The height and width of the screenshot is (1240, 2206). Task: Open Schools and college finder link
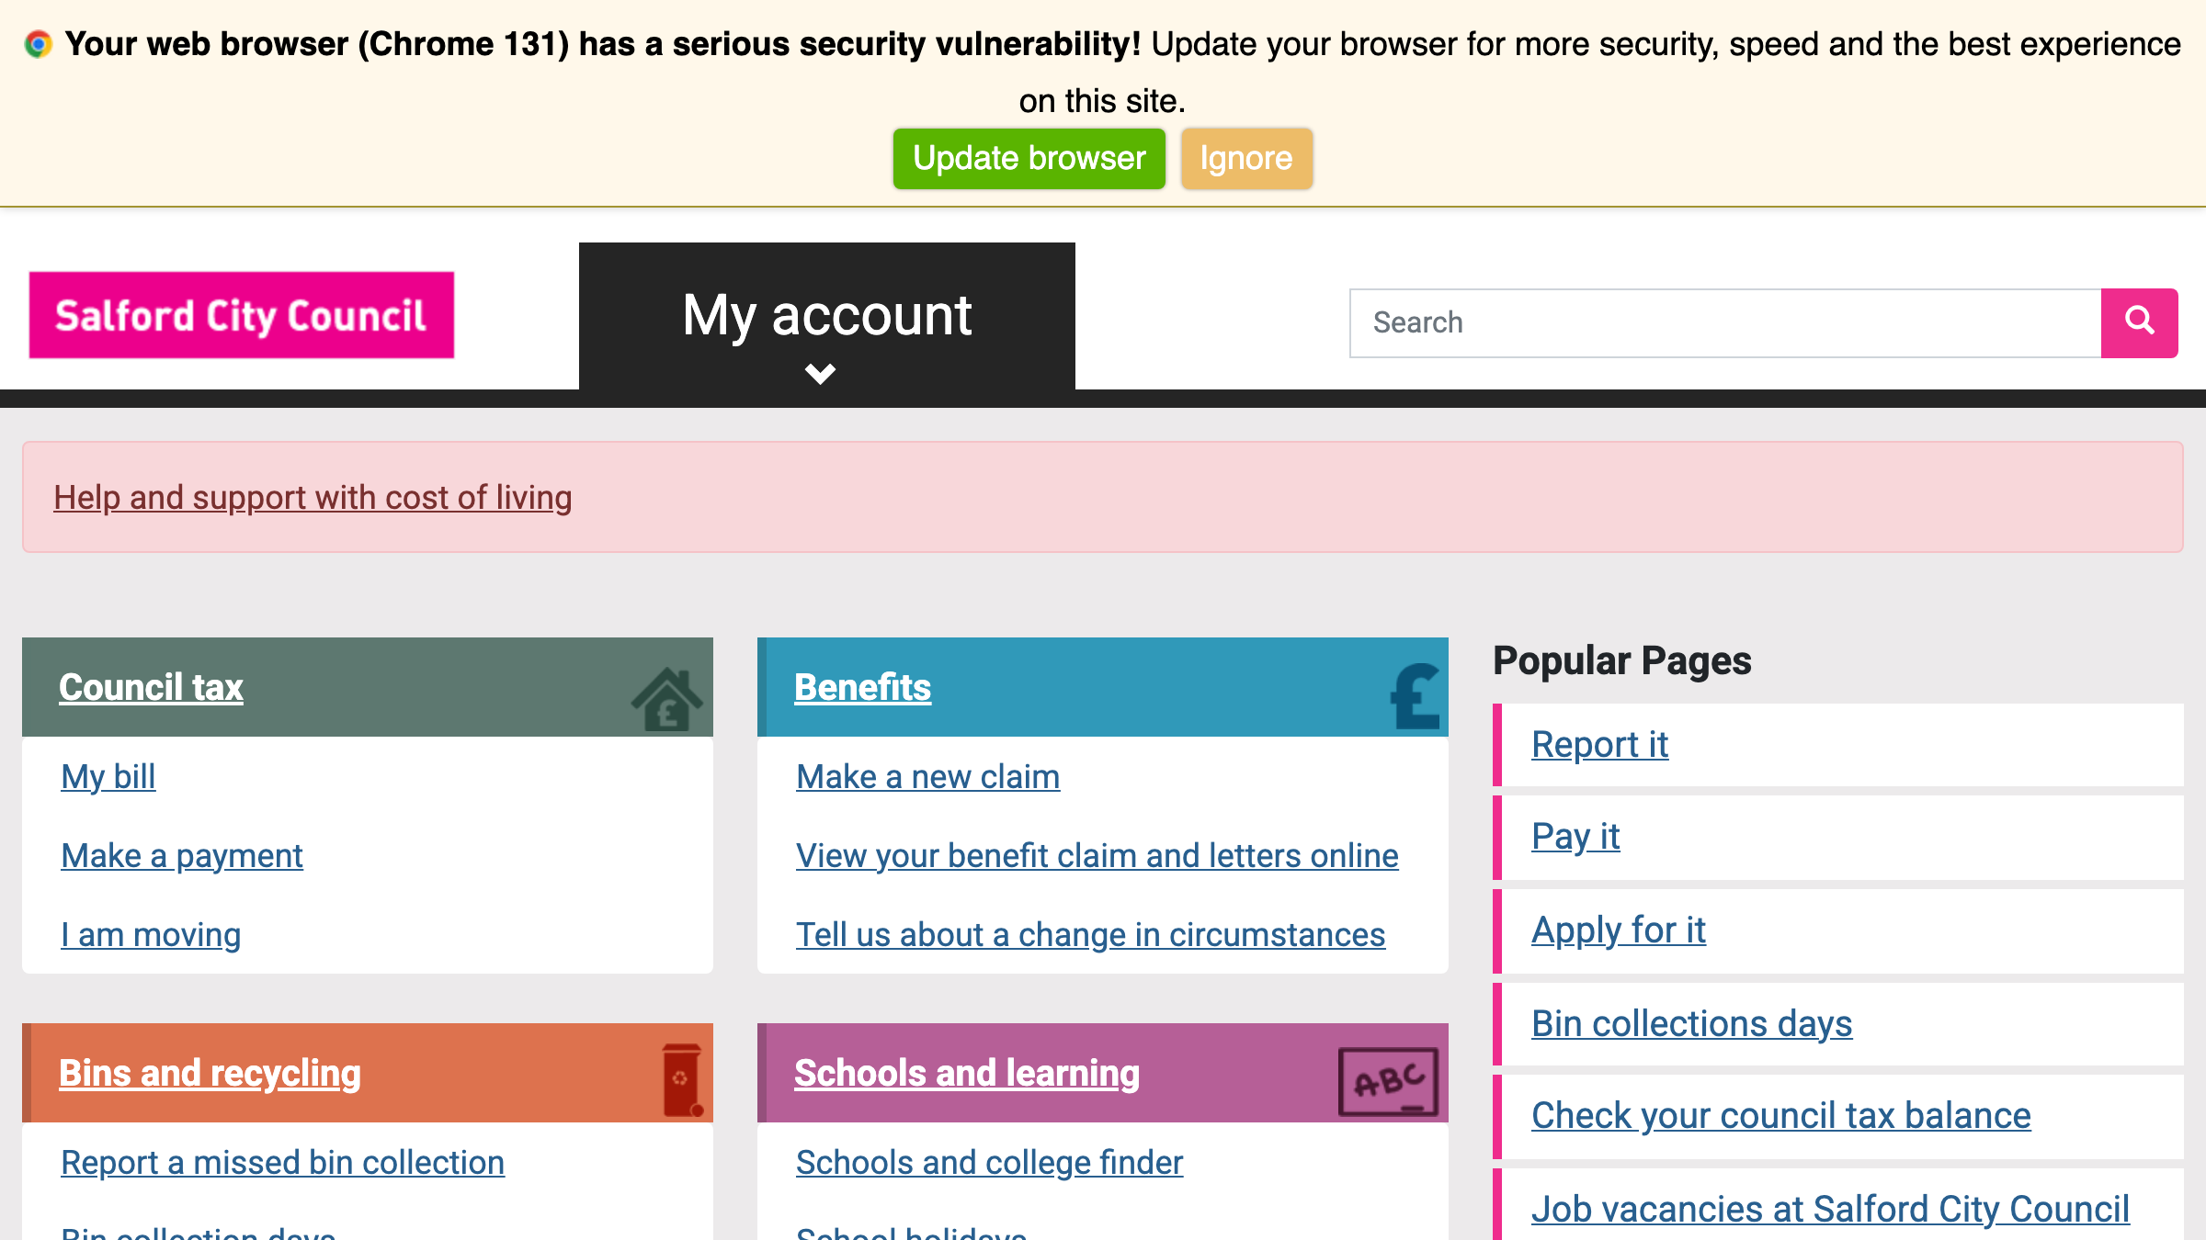[x=989, y=1162]
